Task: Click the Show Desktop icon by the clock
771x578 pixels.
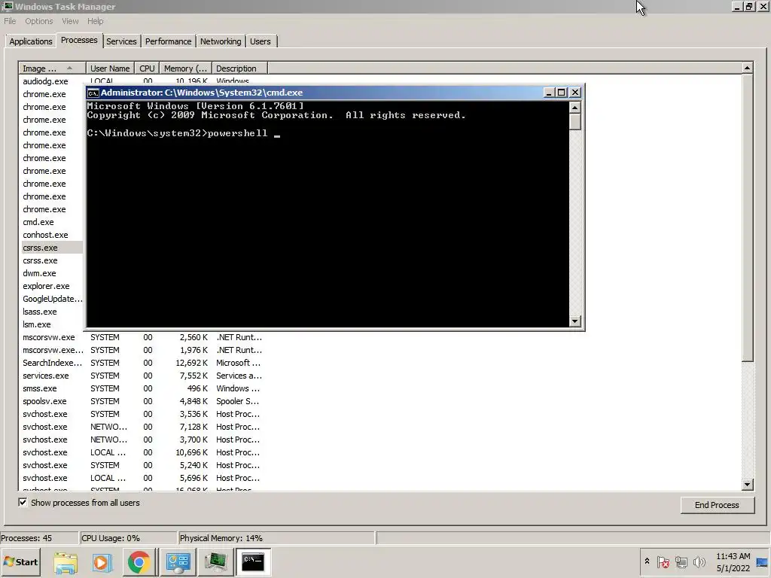Action: (x=763, y=562)
